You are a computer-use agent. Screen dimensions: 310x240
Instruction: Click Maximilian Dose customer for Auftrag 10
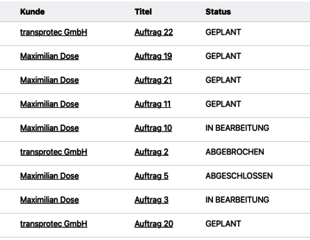point(49,128)
